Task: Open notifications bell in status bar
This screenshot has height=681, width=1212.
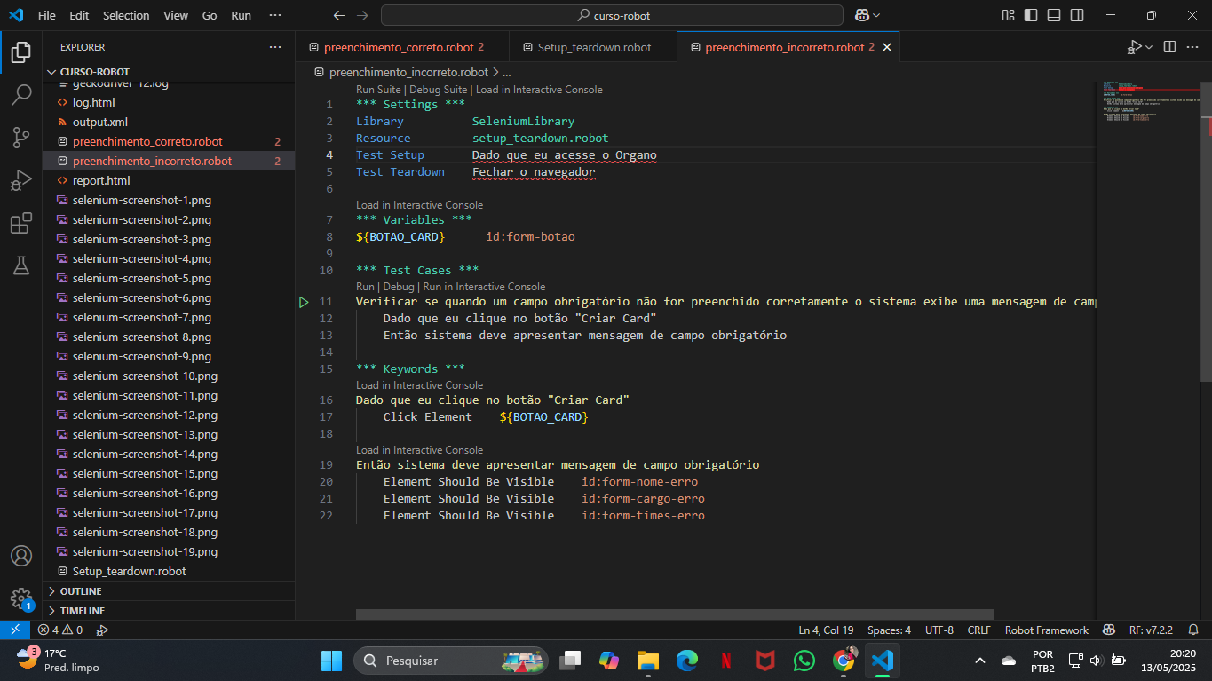Action: coord(1193,630)
